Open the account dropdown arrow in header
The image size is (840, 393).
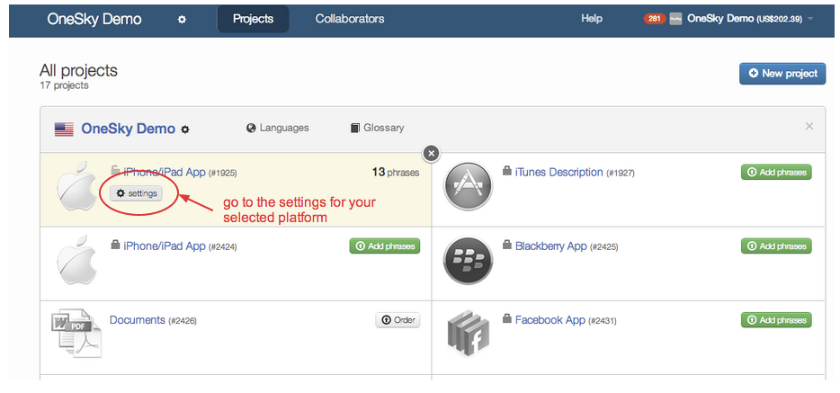(810, 19)
